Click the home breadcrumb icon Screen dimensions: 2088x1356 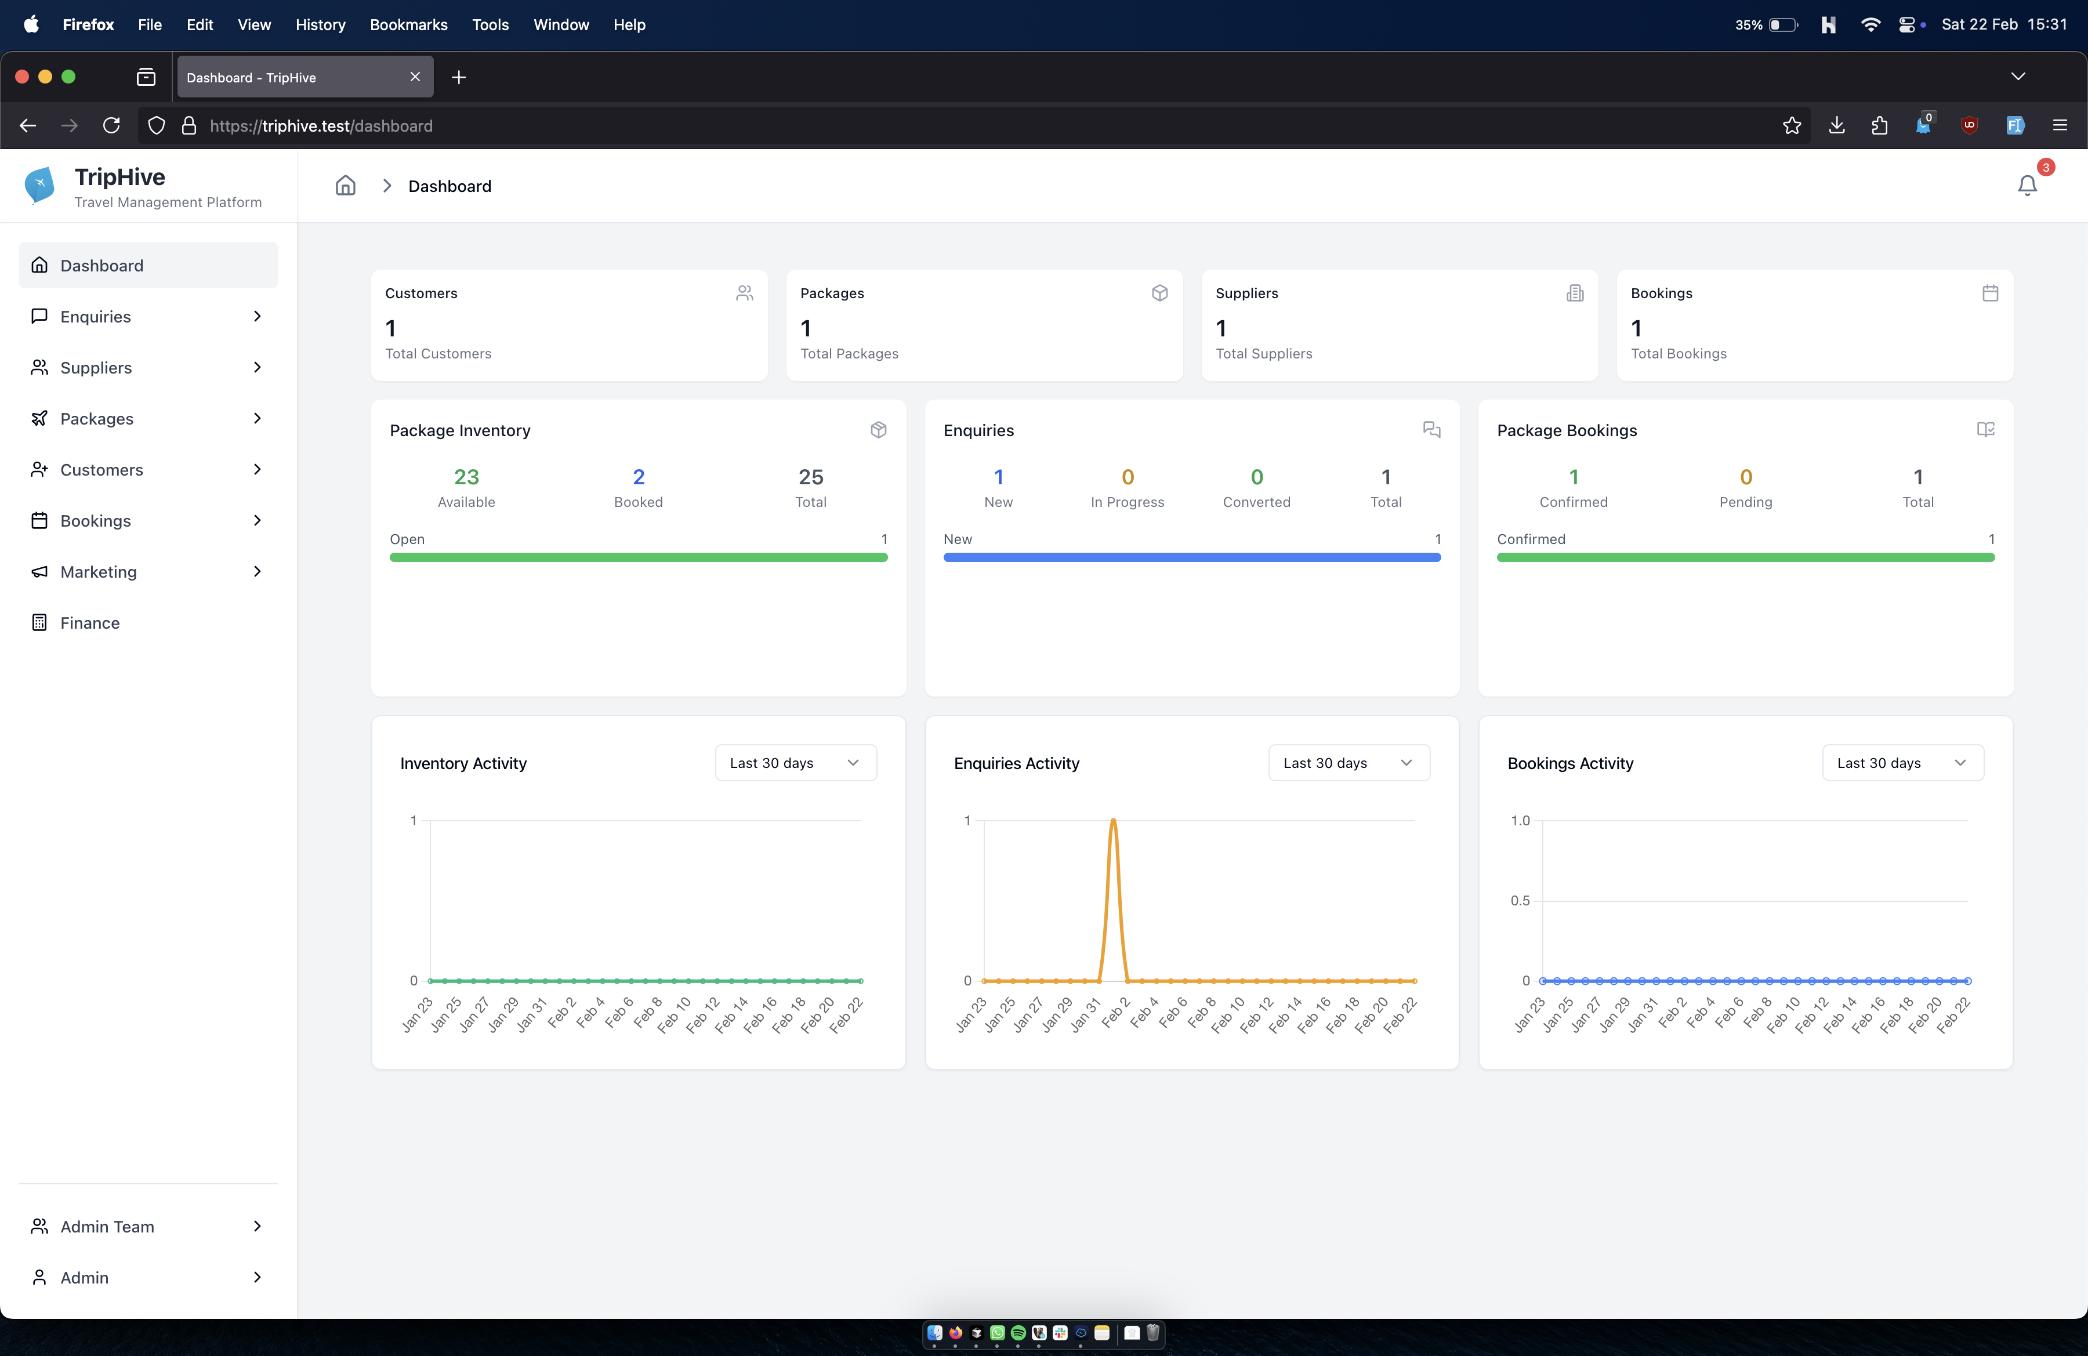point(346,186)
